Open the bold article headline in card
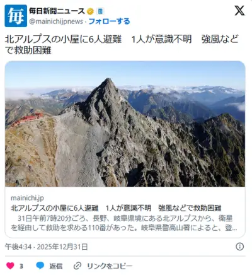This screenshot has width=252, height=275. tap(116, 208)
